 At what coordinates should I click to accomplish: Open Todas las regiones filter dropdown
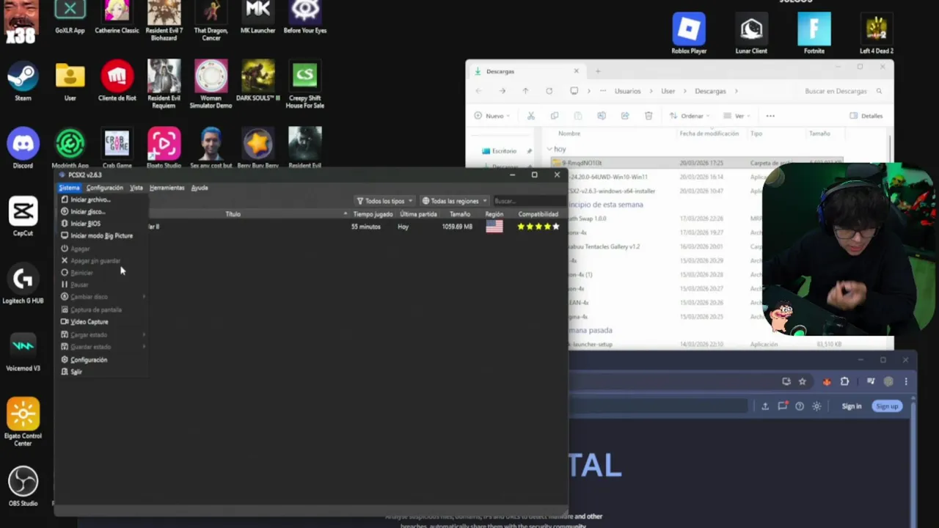click(x=455, y=201)
